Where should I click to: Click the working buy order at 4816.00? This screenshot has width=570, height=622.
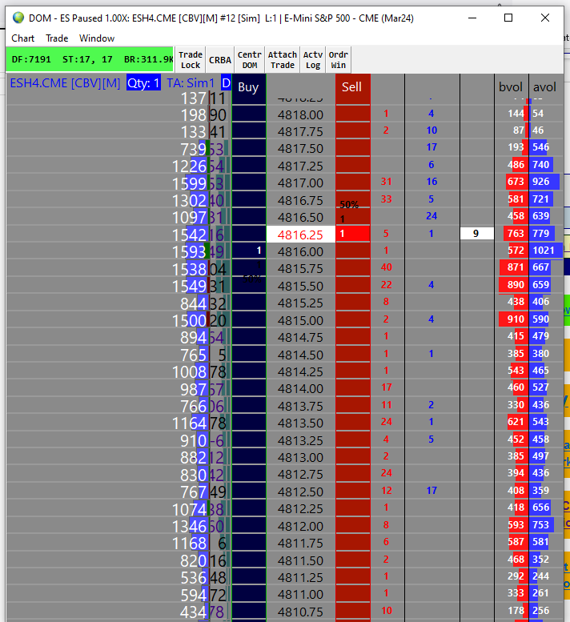(249, 251)
